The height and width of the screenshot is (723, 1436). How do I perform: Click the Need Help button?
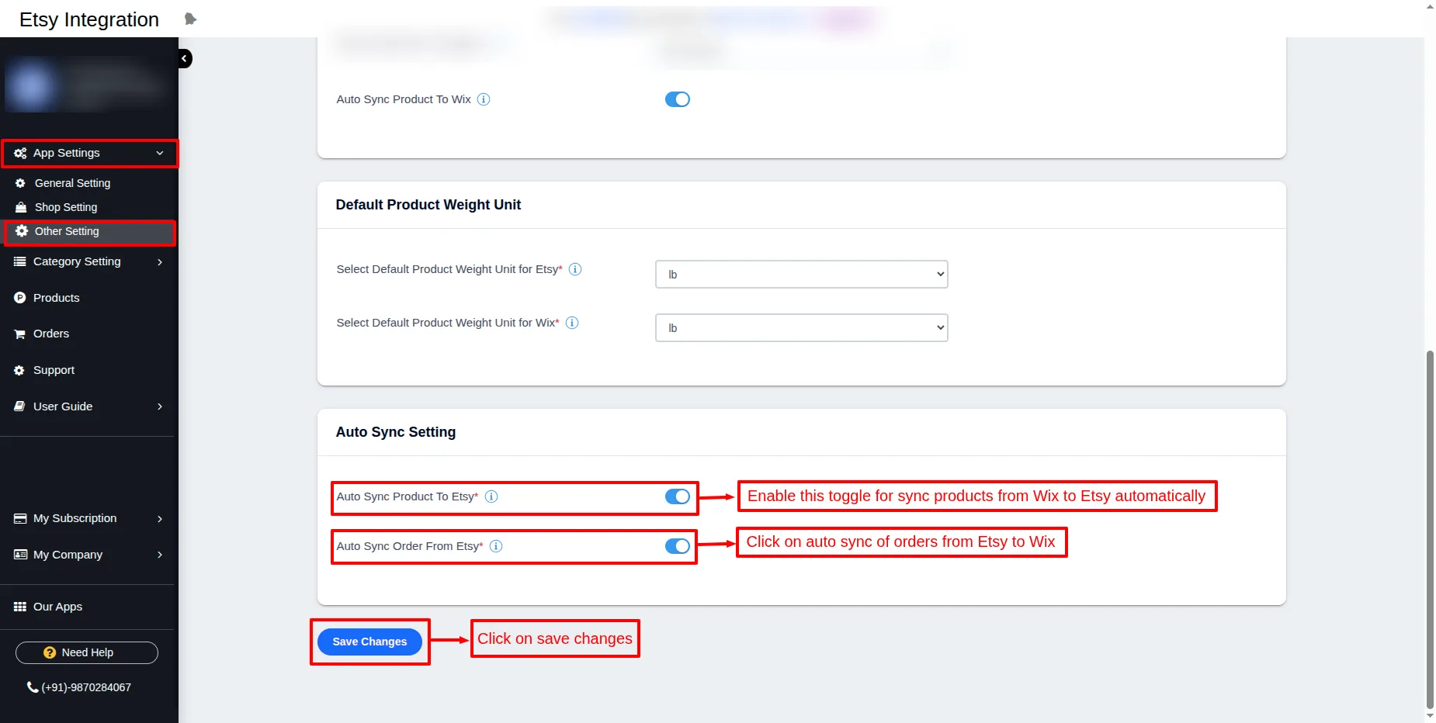pyautogui.click(x=87, y=652)
